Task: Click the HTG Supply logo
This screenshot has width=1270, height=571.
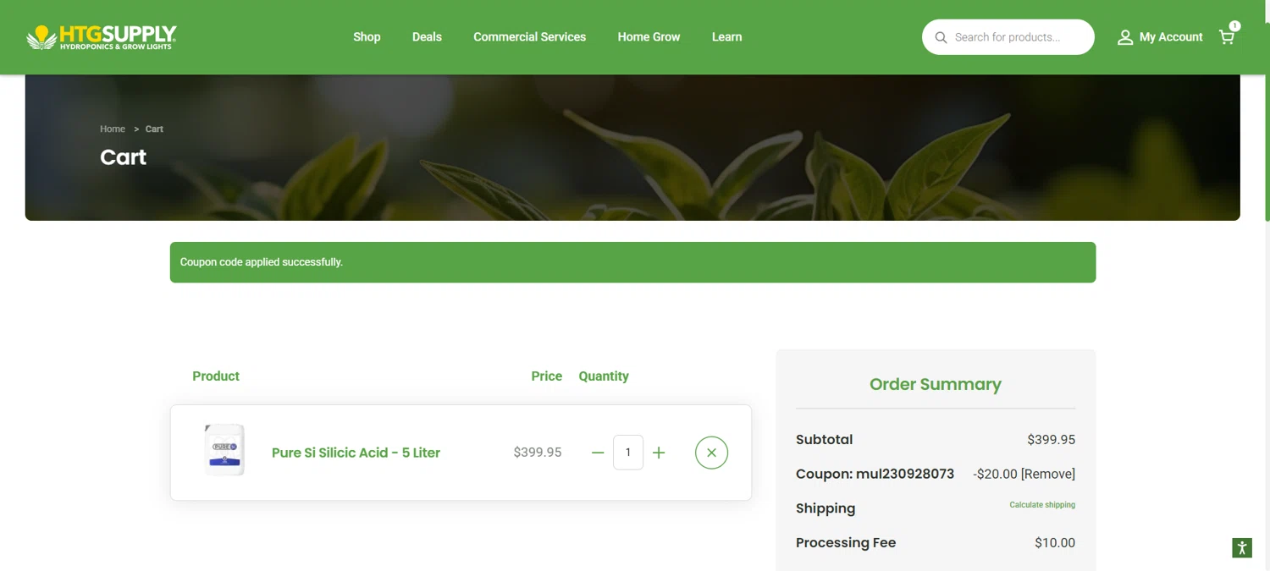Action: 102,37
